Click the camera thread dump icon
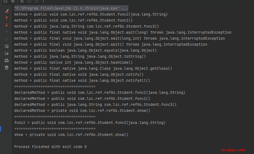The image size is (254, 154). (x=29, y=1)
